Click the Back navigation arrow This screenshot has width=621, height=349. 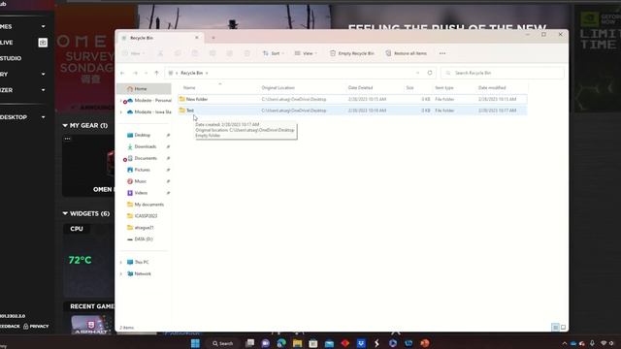tap(123, 74)
